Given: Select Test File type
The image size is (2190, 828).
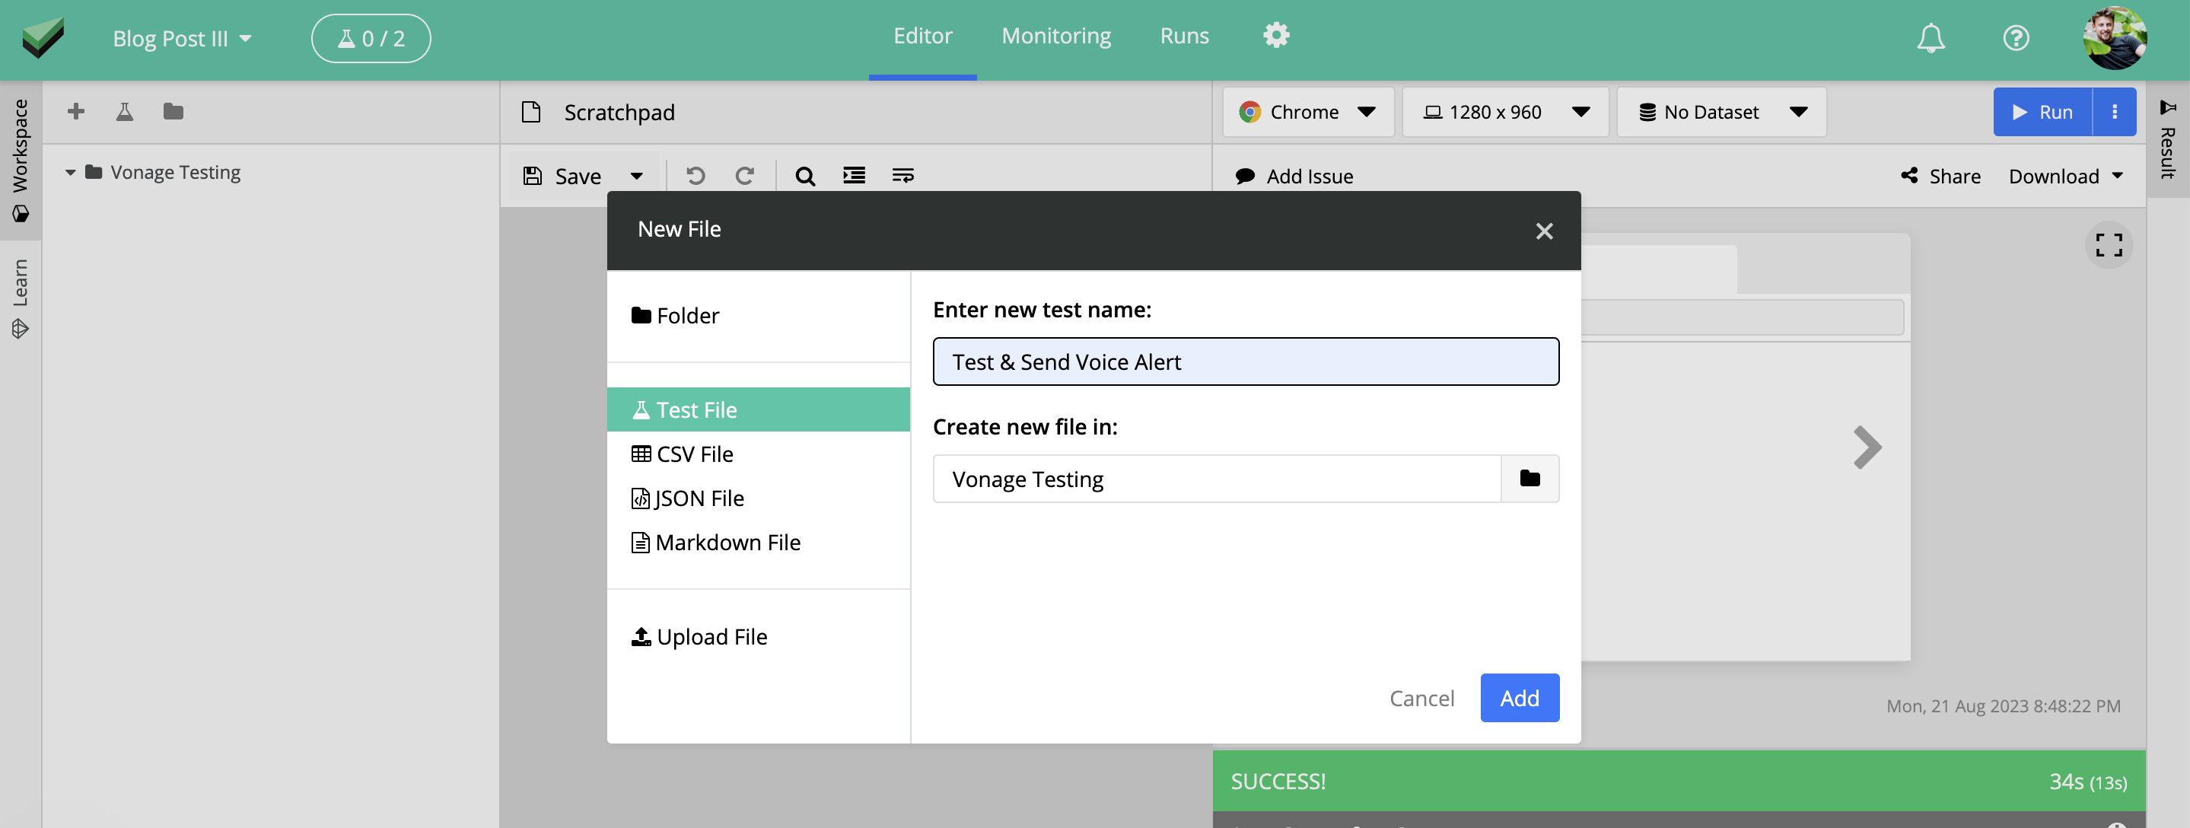Looking at the screenshot, I should coord(759,409).
